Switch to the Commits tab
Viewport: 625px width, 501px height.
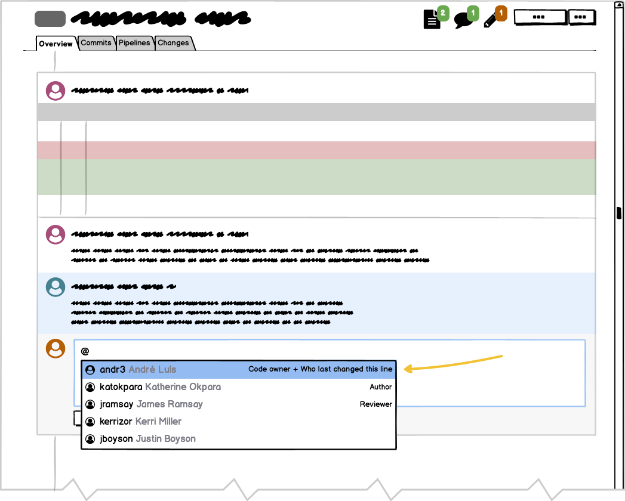tap(96, 43)
